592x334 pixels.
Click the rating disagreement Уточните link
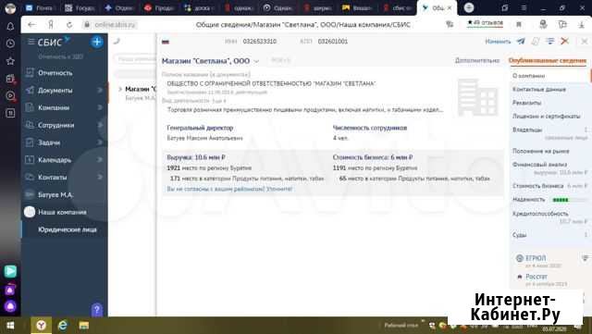click(279, 189)
